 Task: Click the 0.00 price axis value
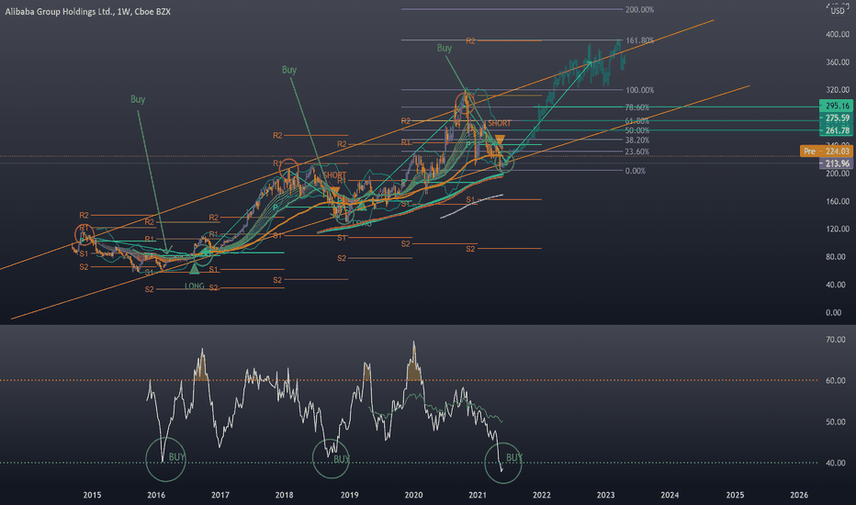(833, 312)
